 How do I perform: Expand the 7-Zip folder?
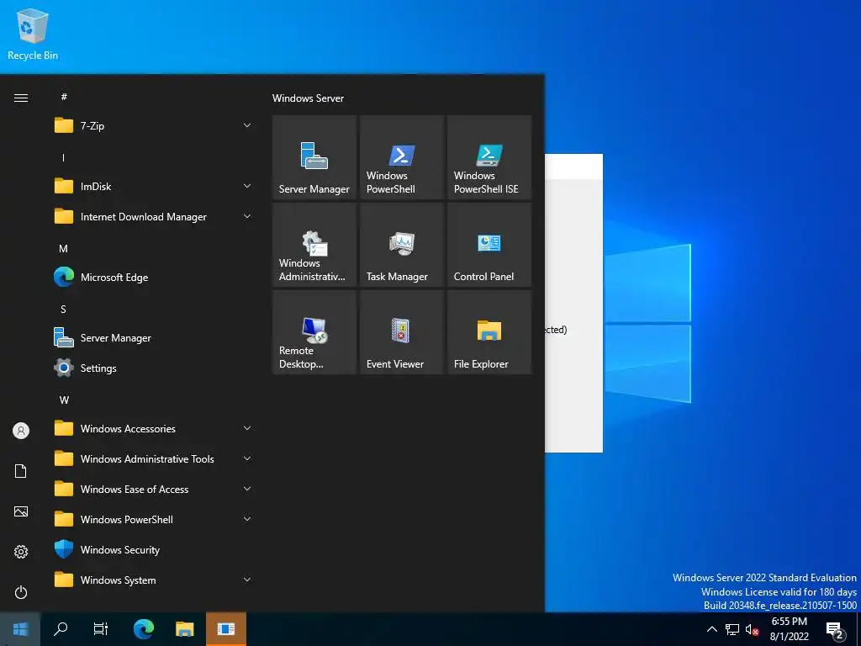point(154,126)
